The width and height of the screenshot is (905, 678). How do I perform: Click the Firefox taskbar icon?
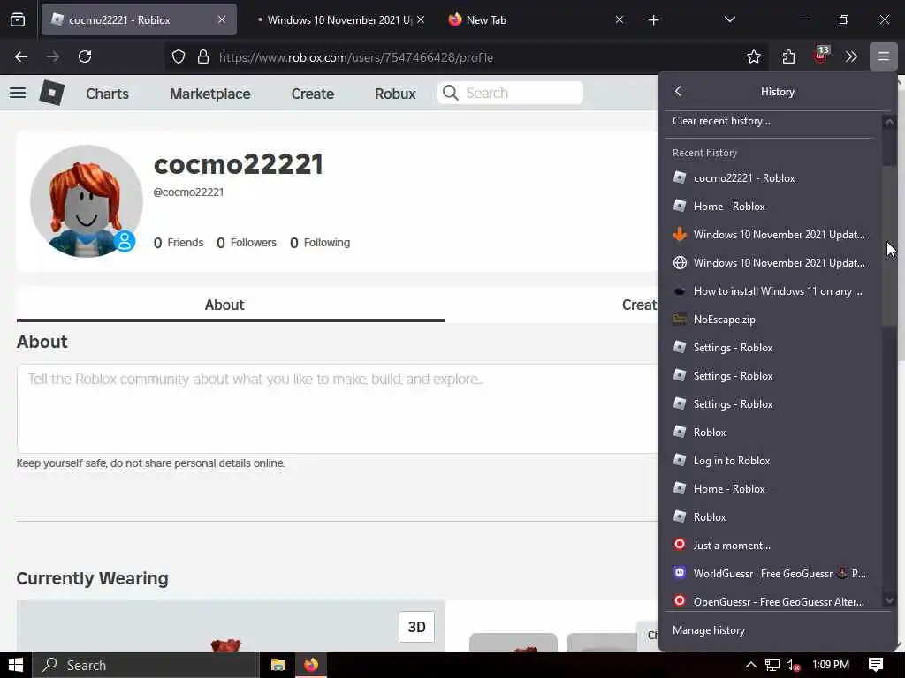311,665
